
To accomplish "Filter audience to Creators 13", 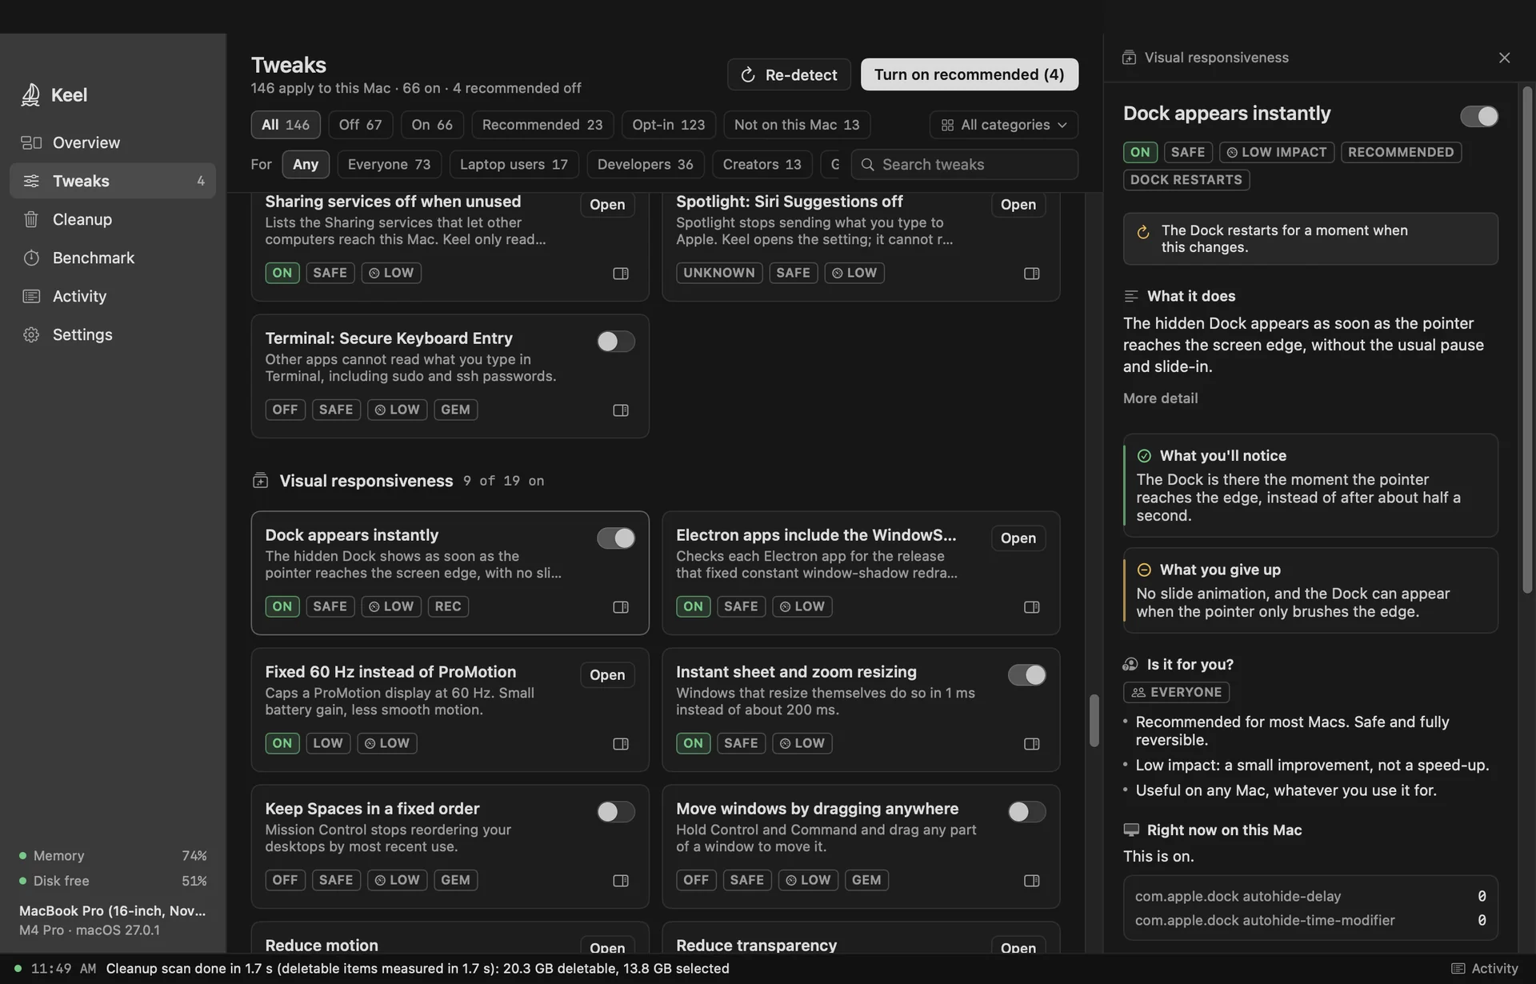I will pos(762,164).
